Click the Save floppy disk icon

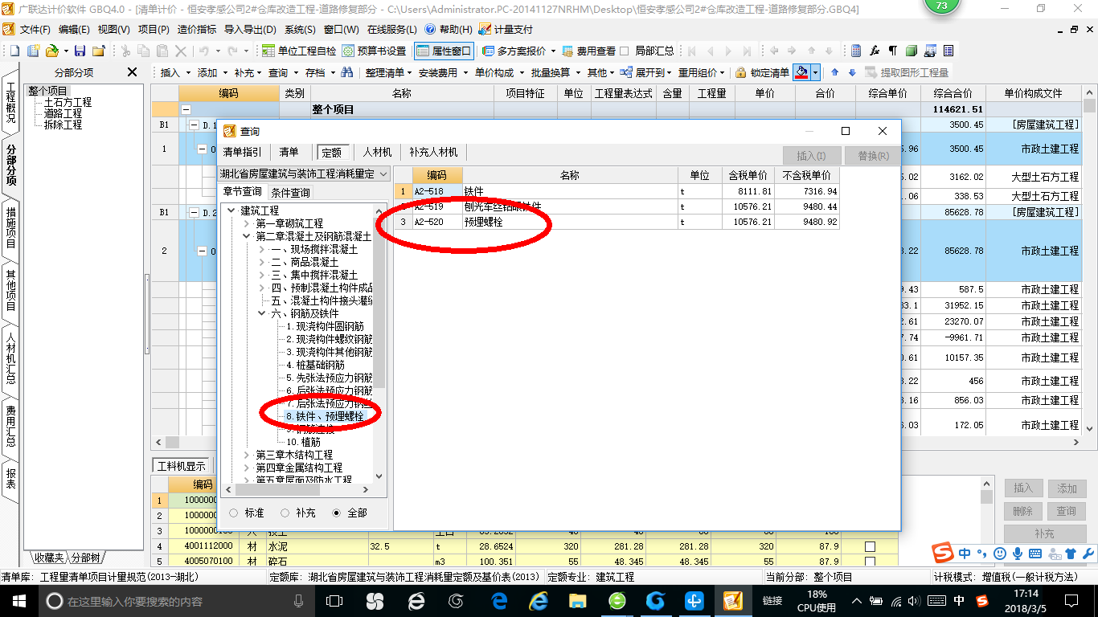pyautogui.click(x=81, y=51)
